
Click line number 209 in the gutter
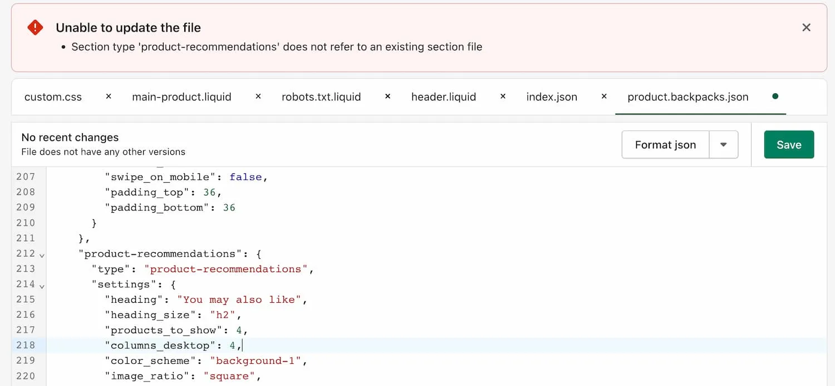tap(26, 207)
